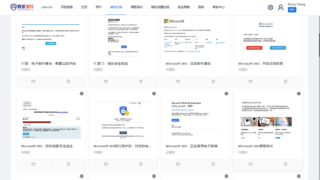Open the user profile icon
The height and width of the screenshot is (180, 320).
click(x=281, y=8)
